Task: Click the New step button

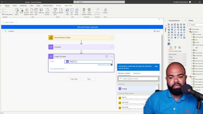Action: (74, 79)
